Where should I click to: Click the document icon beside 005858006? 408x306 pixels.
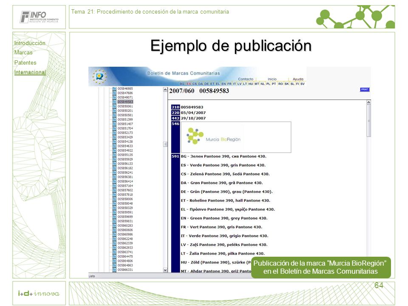click(x=114, y=199)
